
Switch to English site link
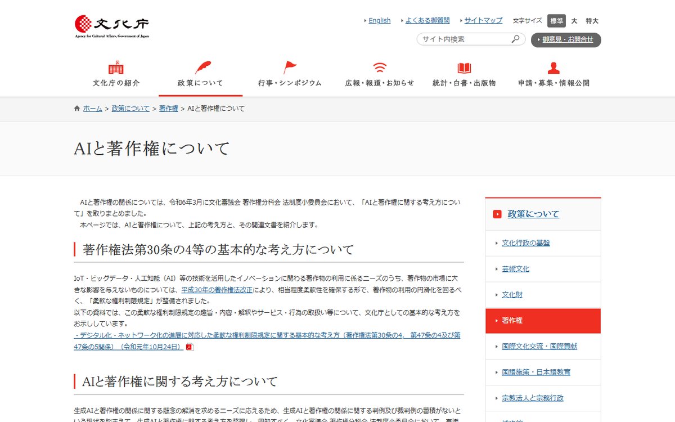coord(380,20)
